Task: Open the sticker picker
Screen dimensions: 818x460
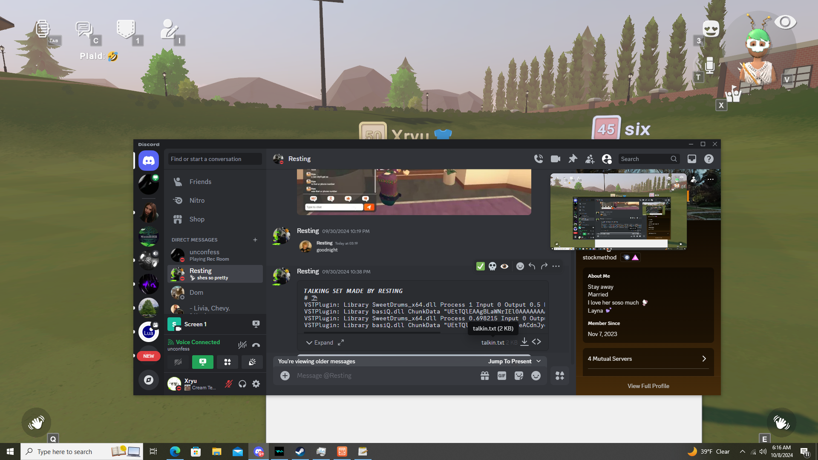Action: coord(519,376)
